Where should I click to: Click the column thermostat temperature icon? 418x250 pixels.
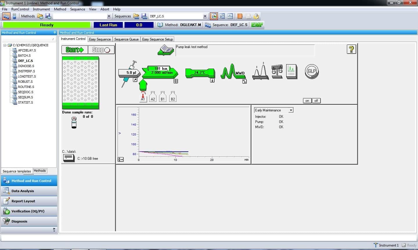coord(200,73)
